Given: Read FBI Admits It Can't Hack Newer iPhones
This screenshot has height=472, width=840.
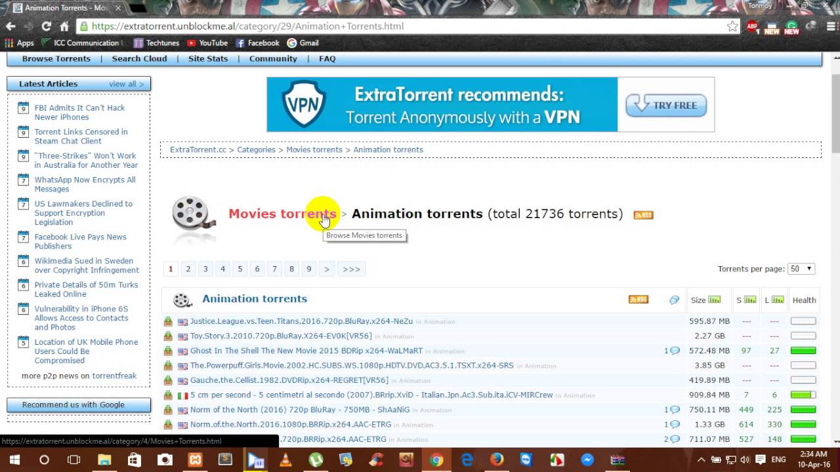Looking at the screenshot, I should pyautogui.click(x=79, y=112).
